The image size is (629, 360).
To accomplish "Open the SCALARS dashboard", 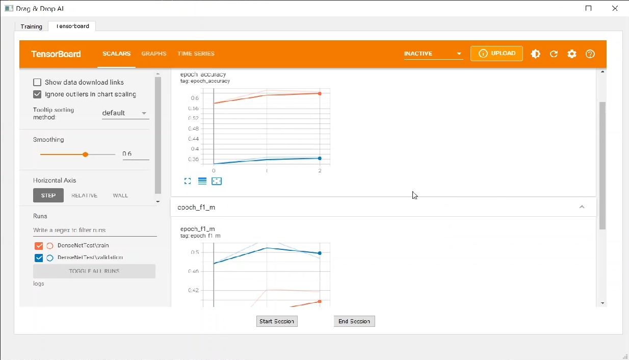I will coord(116,54).
